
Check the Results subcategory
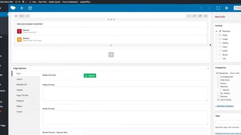(221, 90)
